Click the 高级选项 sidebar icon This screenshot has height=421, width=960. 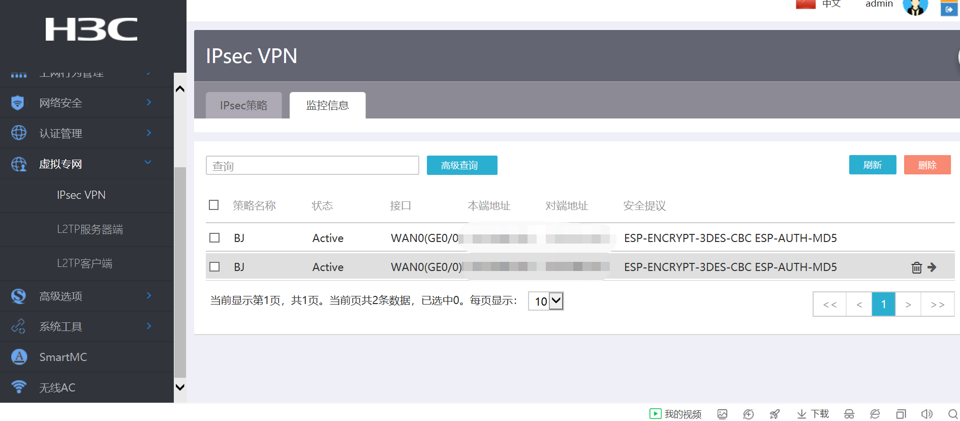click(x=19, y=296)
